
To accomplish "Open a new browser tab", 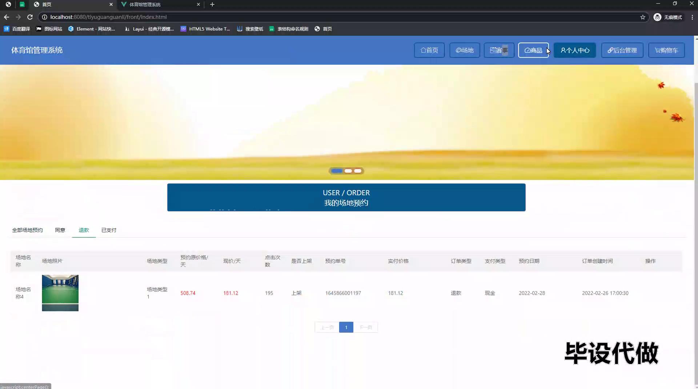I will 212,4.
